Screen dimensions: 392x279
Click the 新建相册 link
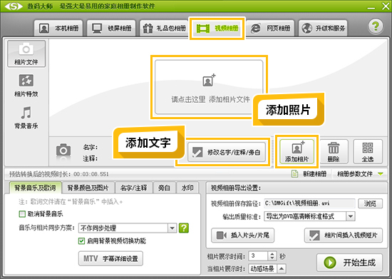tap(309, 173)
